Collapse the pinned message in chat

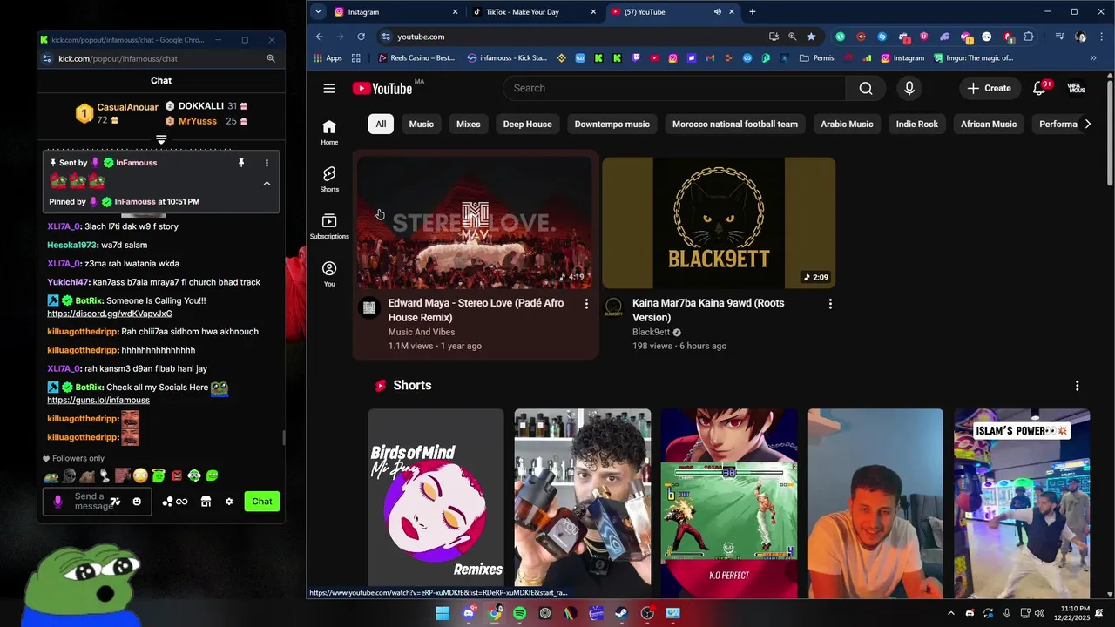(x=267, y=183)
